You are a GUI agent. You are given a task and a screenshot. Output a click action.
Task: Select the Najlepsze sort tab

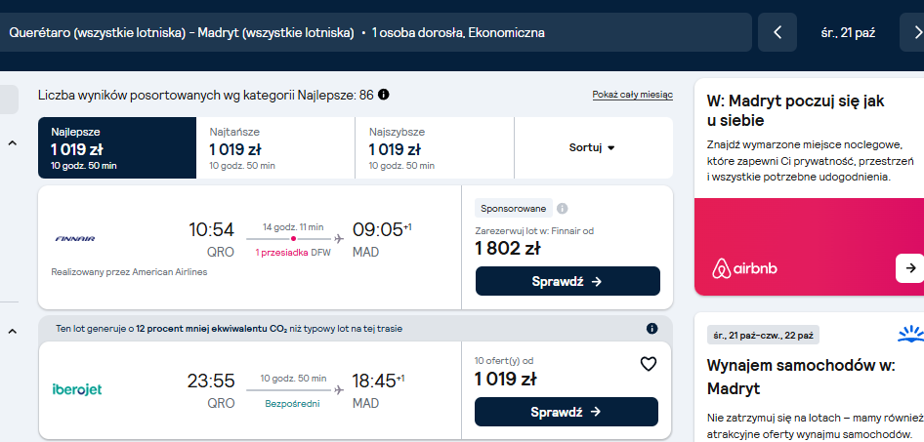[x=117, y=147]
